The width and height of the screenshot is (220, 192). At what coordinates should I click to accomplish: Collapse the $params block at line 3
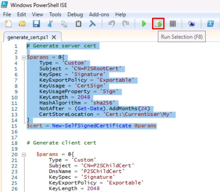pos(24,58)
